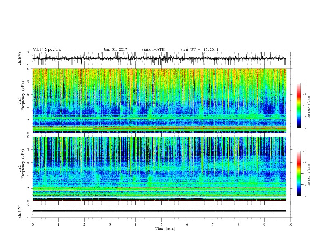Click the "ch.3(V)" axis label
This screenshot has width=327, height=252.
[20, 211]
